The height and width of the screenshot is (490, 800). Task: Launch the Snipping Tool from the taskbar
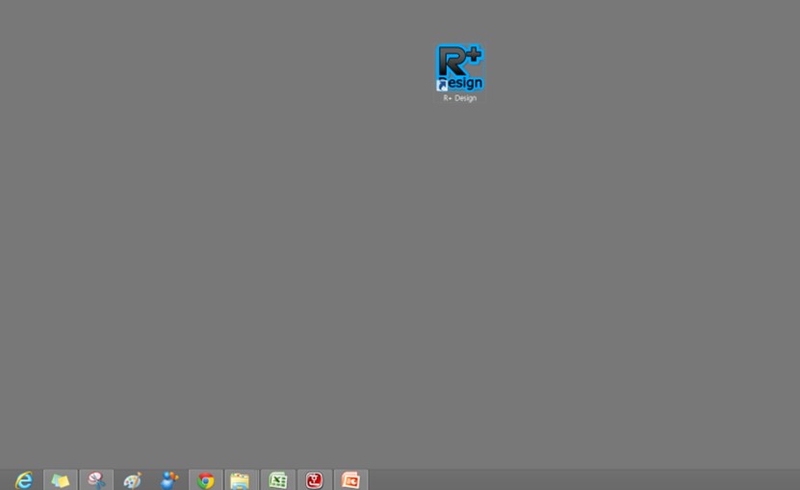(96, 479)
